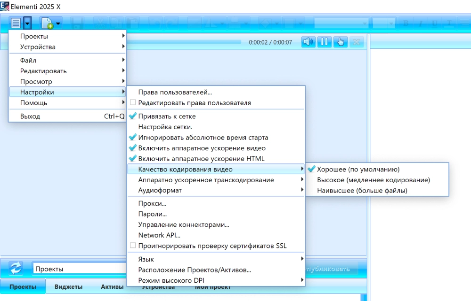
Task: Click the hand interaction mode icon
Action: pos(340,42)
